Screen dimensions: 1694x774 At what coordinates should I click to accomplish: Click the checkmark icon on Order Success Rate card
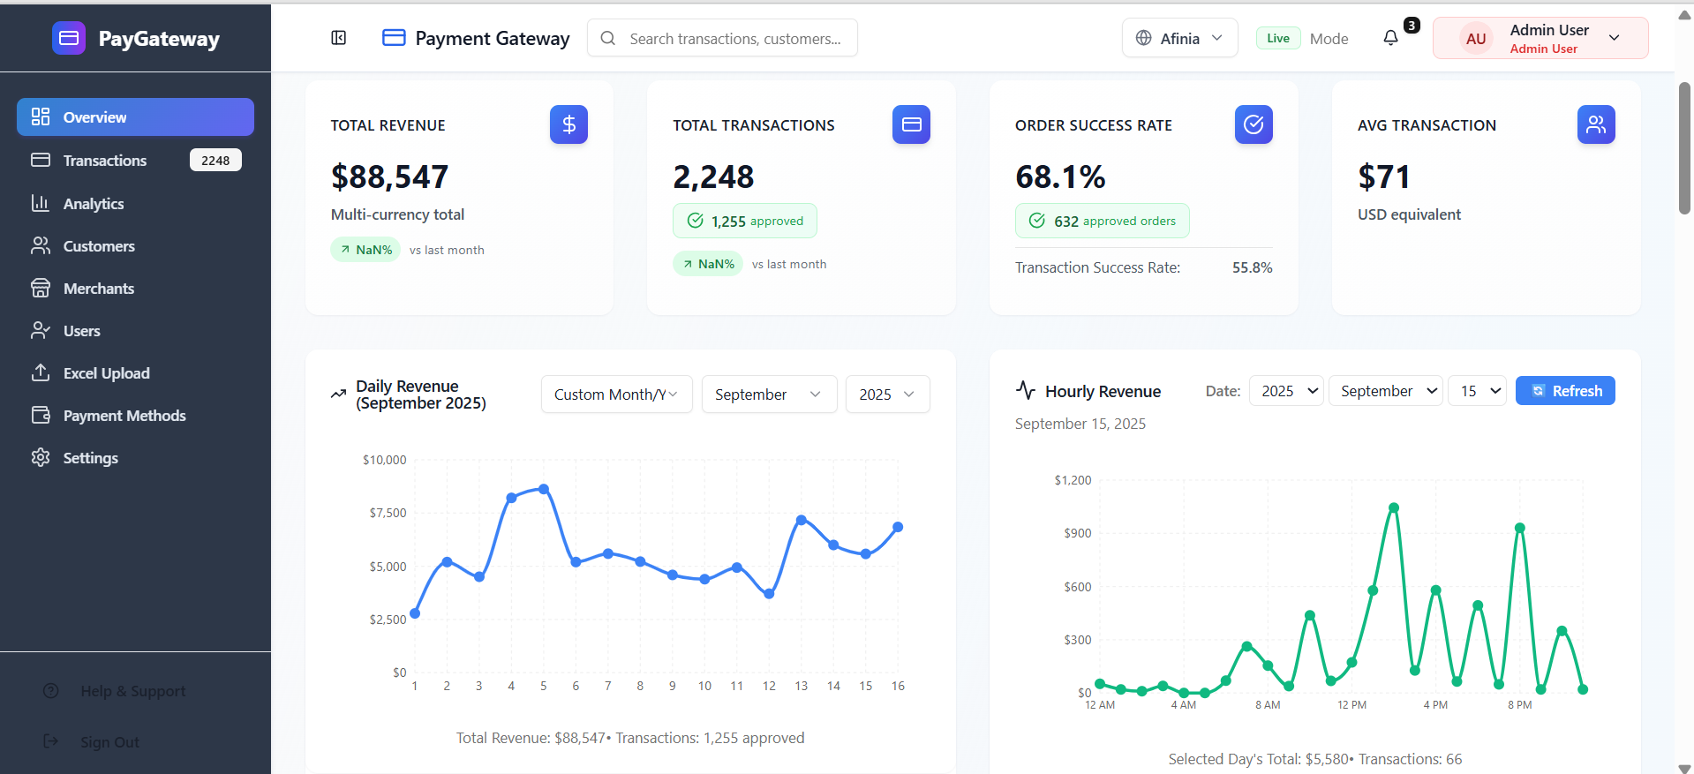pos(1254,124)
